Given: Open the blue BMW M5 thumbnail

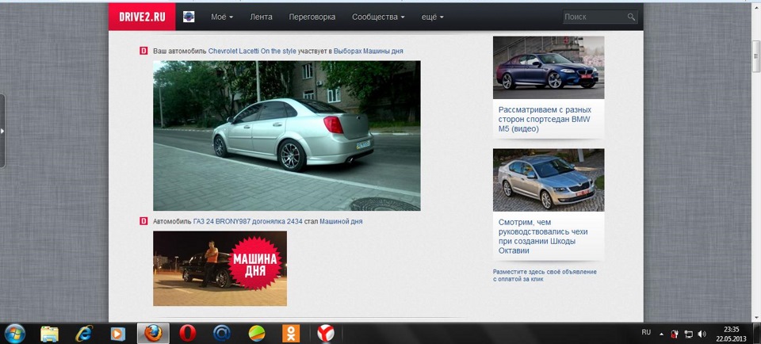Looking at the screenshot, I should (549, 67).
